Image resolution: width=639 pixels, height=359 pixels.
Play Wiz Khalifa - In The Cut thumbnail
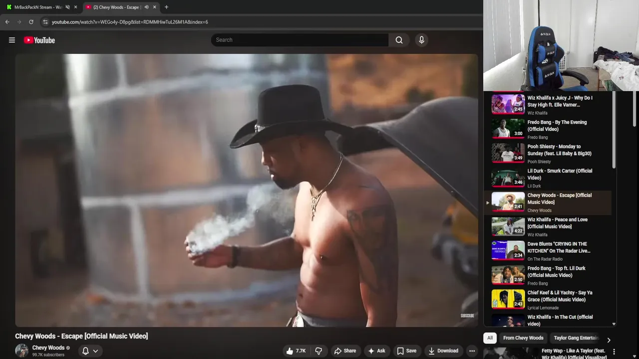[508, 321]
